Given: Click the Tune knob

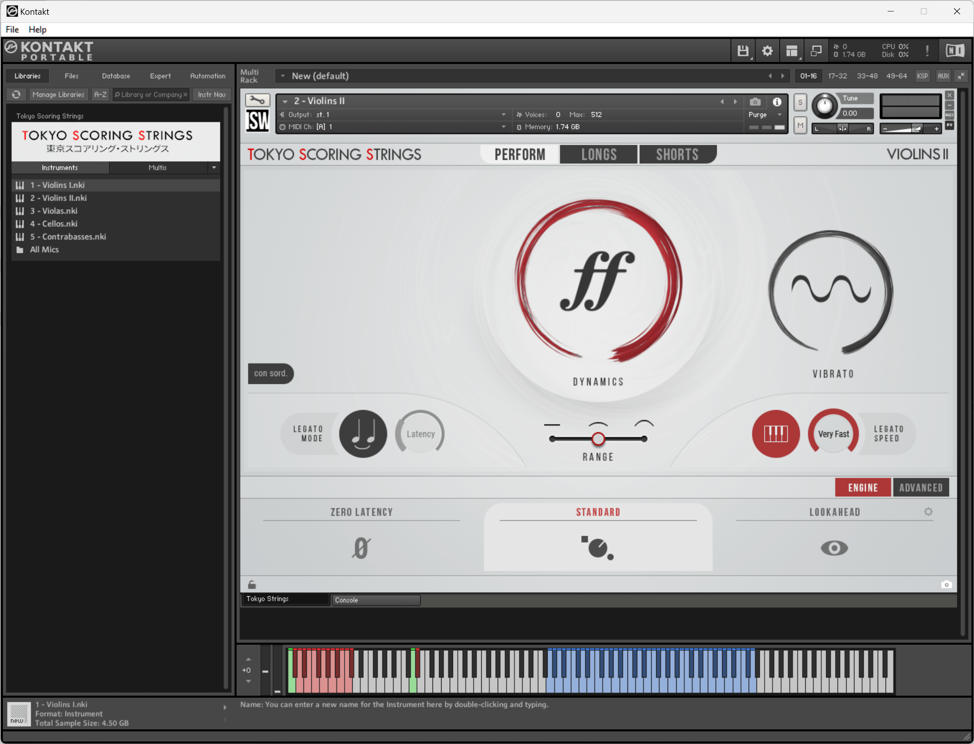Looking at the screenshot, I should [x=824, y=106].
